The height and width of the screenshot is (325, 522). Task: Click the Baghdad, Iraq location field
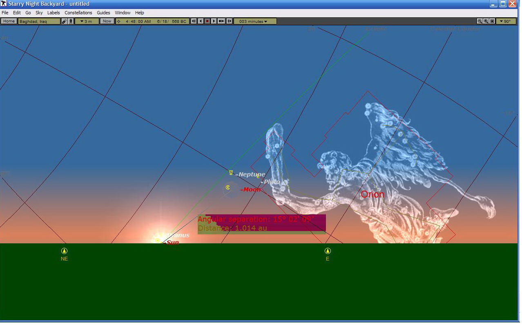point(39,21)
